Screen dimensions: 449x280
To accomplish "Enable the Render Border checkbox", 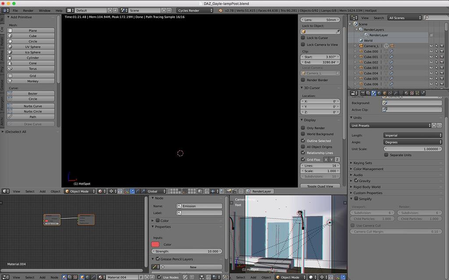I will pyautogui.click(x=303, y=80).
